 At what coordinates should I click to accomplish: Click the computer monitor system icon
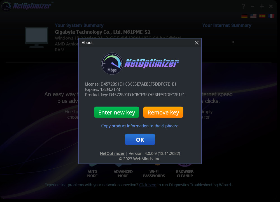36,37
